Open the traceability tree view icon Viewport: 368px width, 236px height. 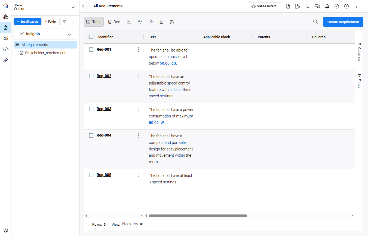pos(140,22)
